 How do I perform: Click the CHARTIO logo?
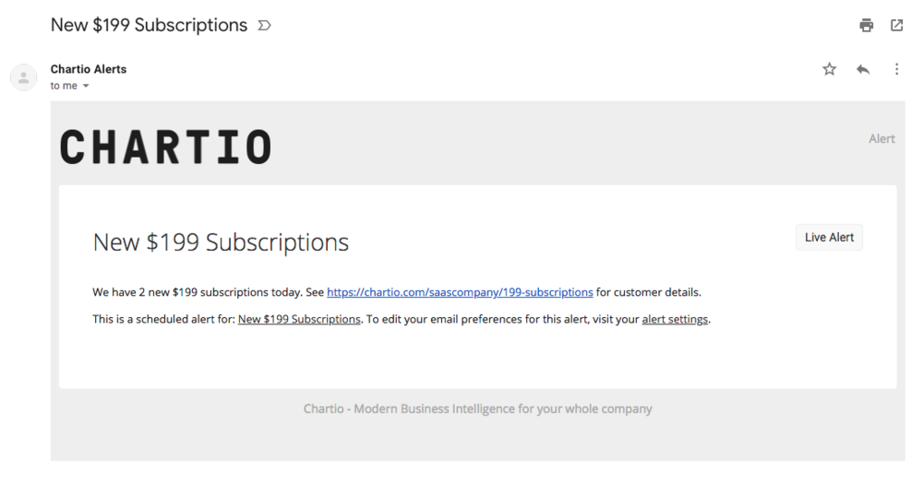point(165,147)
